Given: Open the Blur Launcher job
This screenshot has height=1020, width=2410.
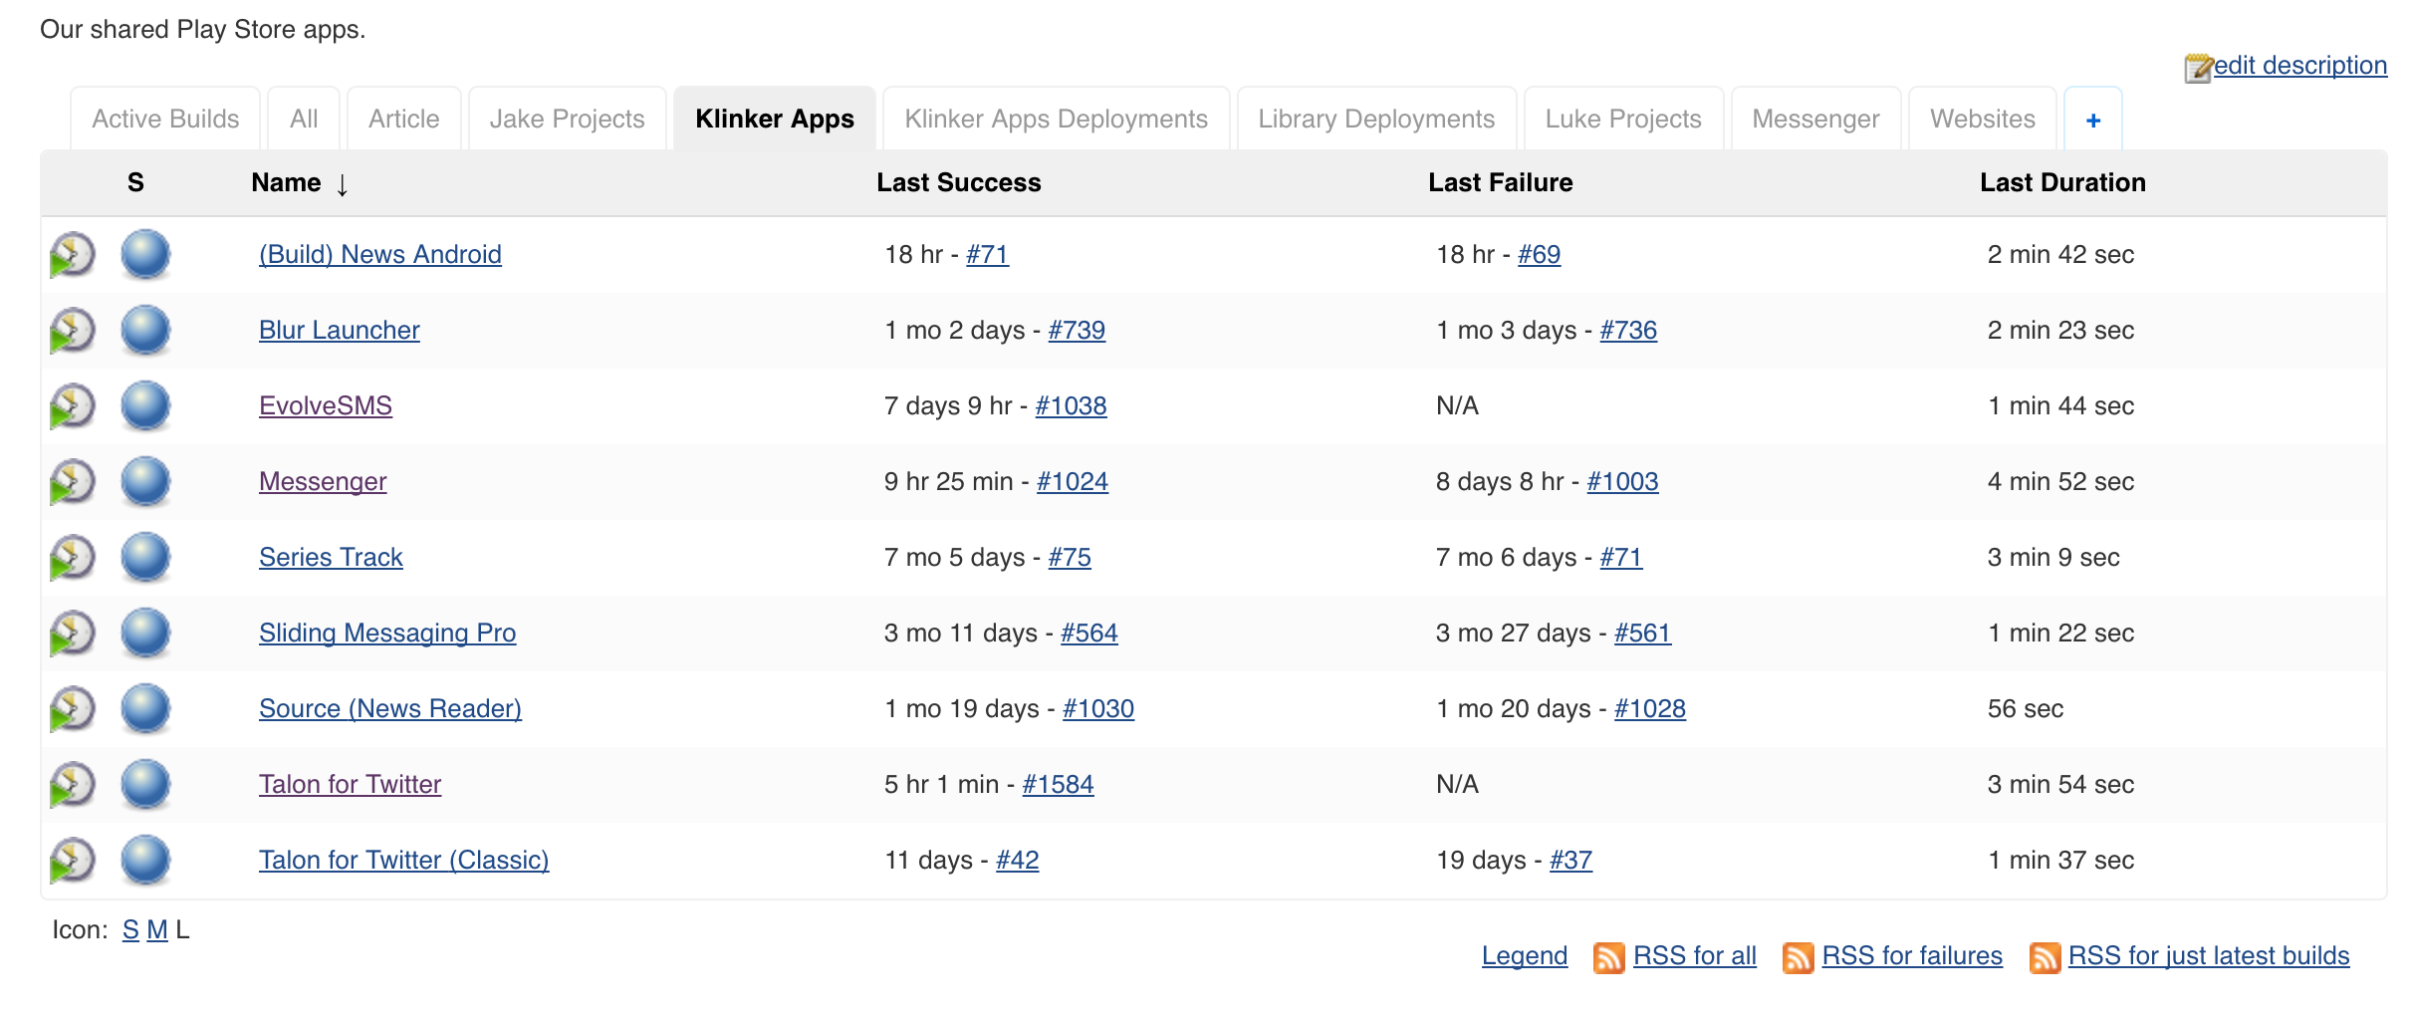Looking at the screenshot, I should pyautogui.click(x=340, y=331).
